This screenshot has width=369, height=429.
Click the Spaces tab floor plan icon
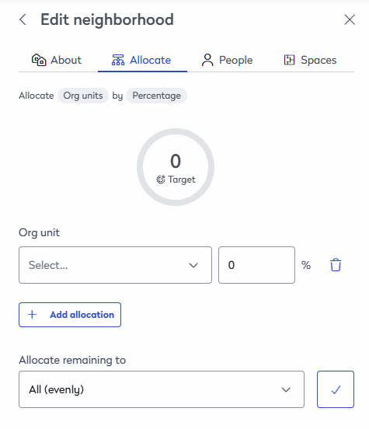point(289,60)
